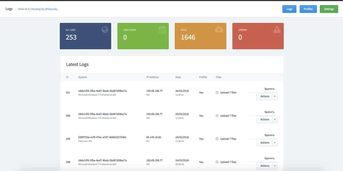Click Удалить for log 249
The height and width of the screenshot is (171, 343).
(x=269, y=135)
